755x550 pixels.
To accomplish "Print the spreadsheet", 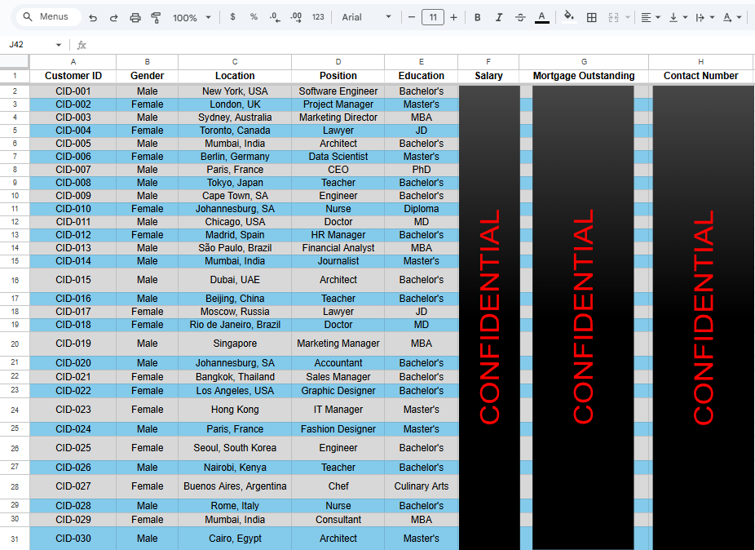I will pos(135,18).
